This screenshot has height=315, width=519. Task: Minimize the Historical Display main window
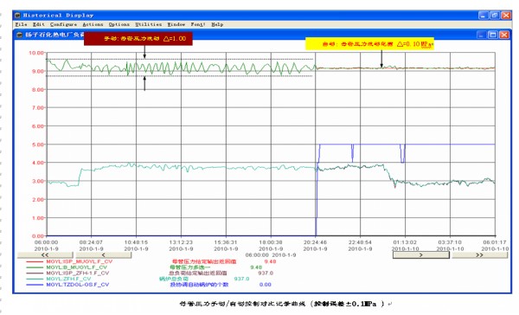pos(483,16)
